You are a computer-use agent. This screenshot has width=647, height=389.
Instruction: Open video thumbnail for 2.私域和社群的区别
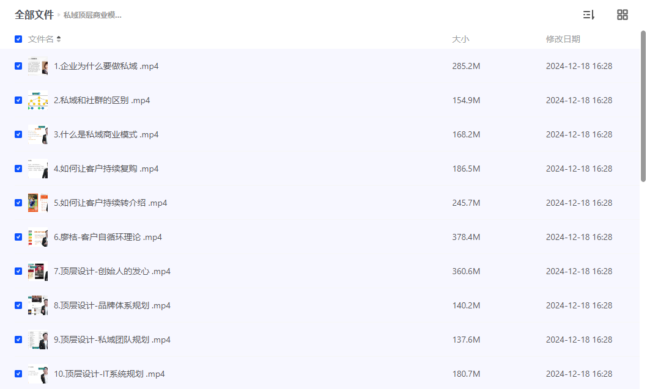(x=38, y=100)
